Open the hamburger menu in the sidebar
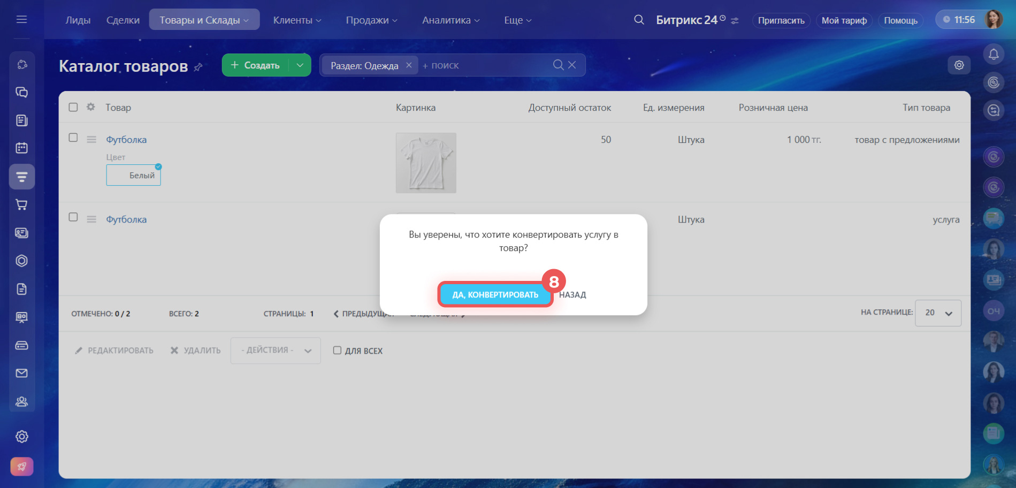 pos(21,20)
